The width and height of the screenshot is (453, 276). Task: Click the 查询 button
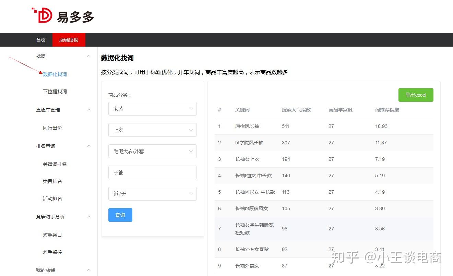coord(120,215)
